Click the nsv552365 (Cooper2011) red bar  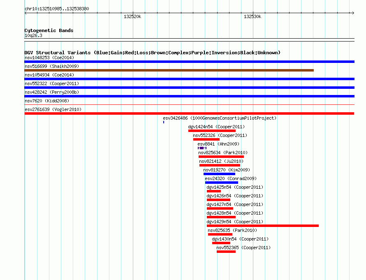coord(226,252)
